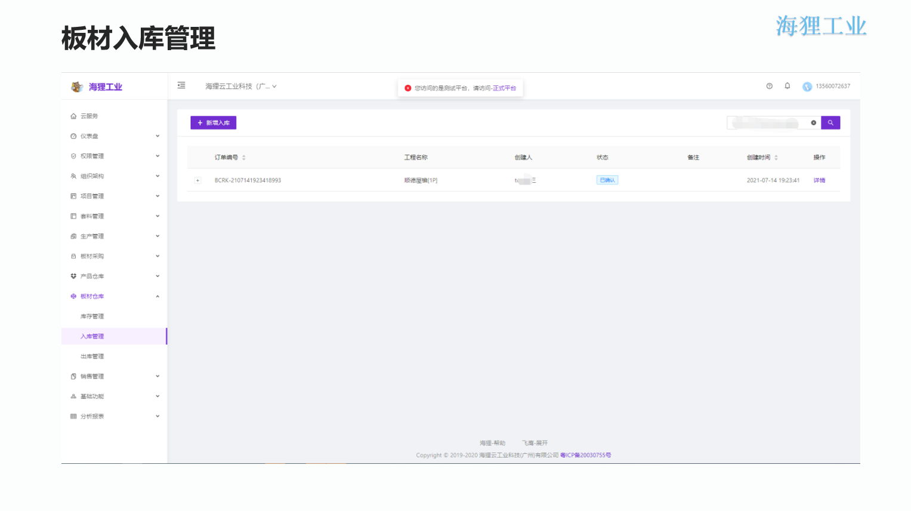The image size is (911, 511).
Task: Expand the 基础功能 menu chevron
Action: pyautogui.click(x=158, y=396)
